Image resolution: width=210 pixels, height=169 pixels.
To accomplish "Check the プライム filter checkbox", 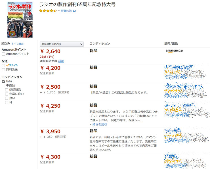I will 3,65.
